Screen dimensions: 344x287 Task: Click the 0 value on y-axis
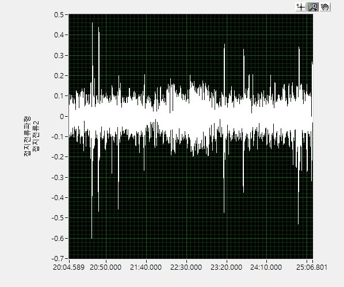(x=62, y=117)
